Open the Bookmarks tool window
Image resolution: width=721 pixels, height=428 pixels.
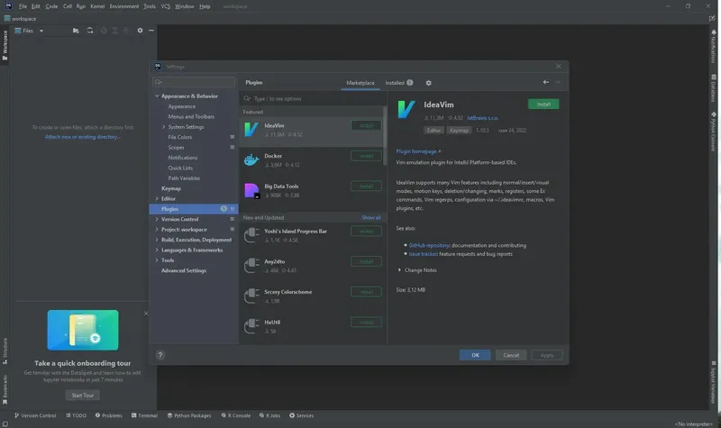5,389
